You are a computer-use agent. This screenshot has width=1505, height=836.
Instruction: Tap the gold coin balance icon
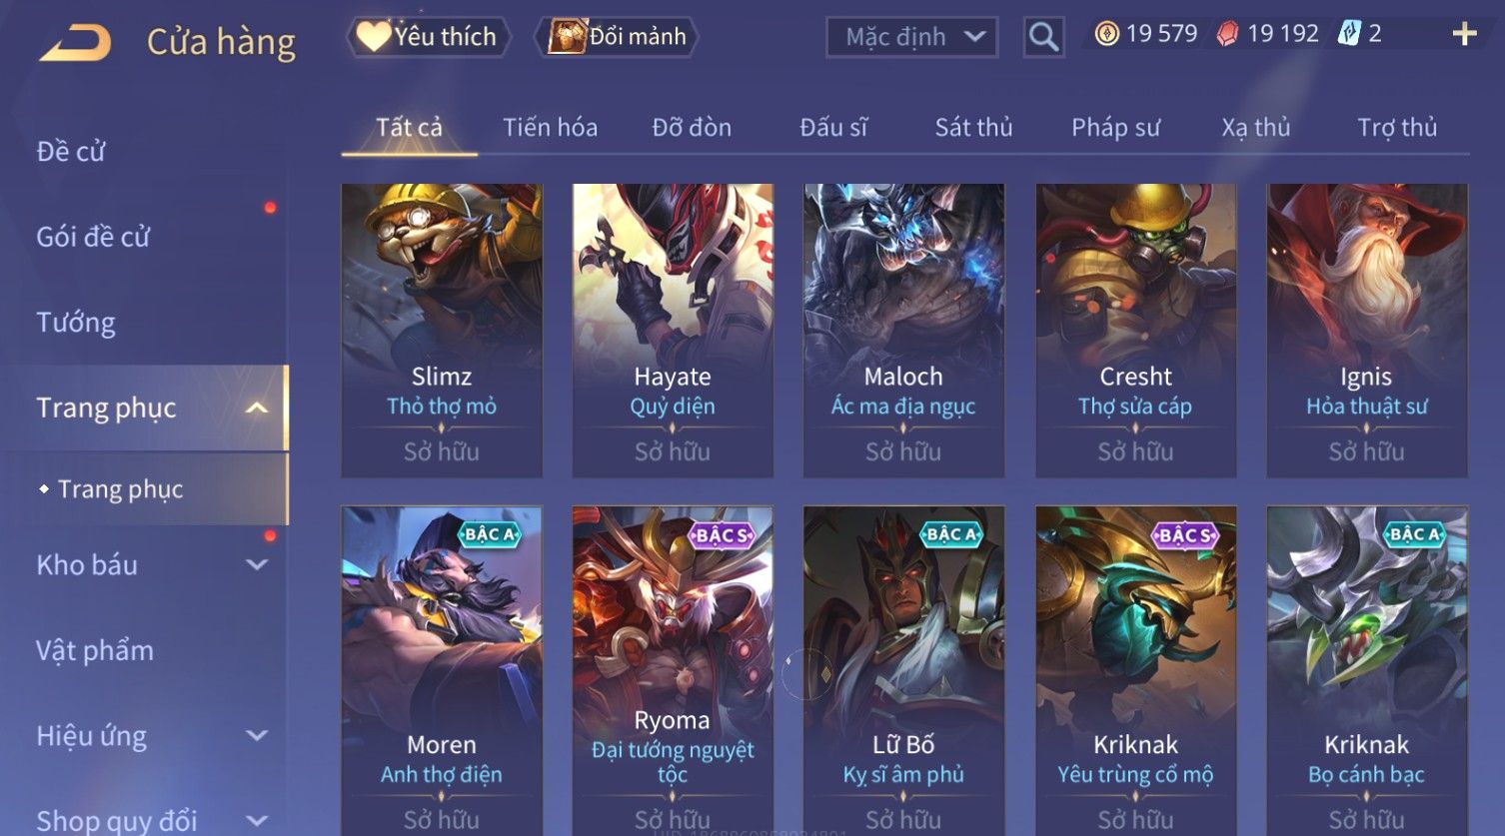pyautogui.click(x=1106, y=34)
